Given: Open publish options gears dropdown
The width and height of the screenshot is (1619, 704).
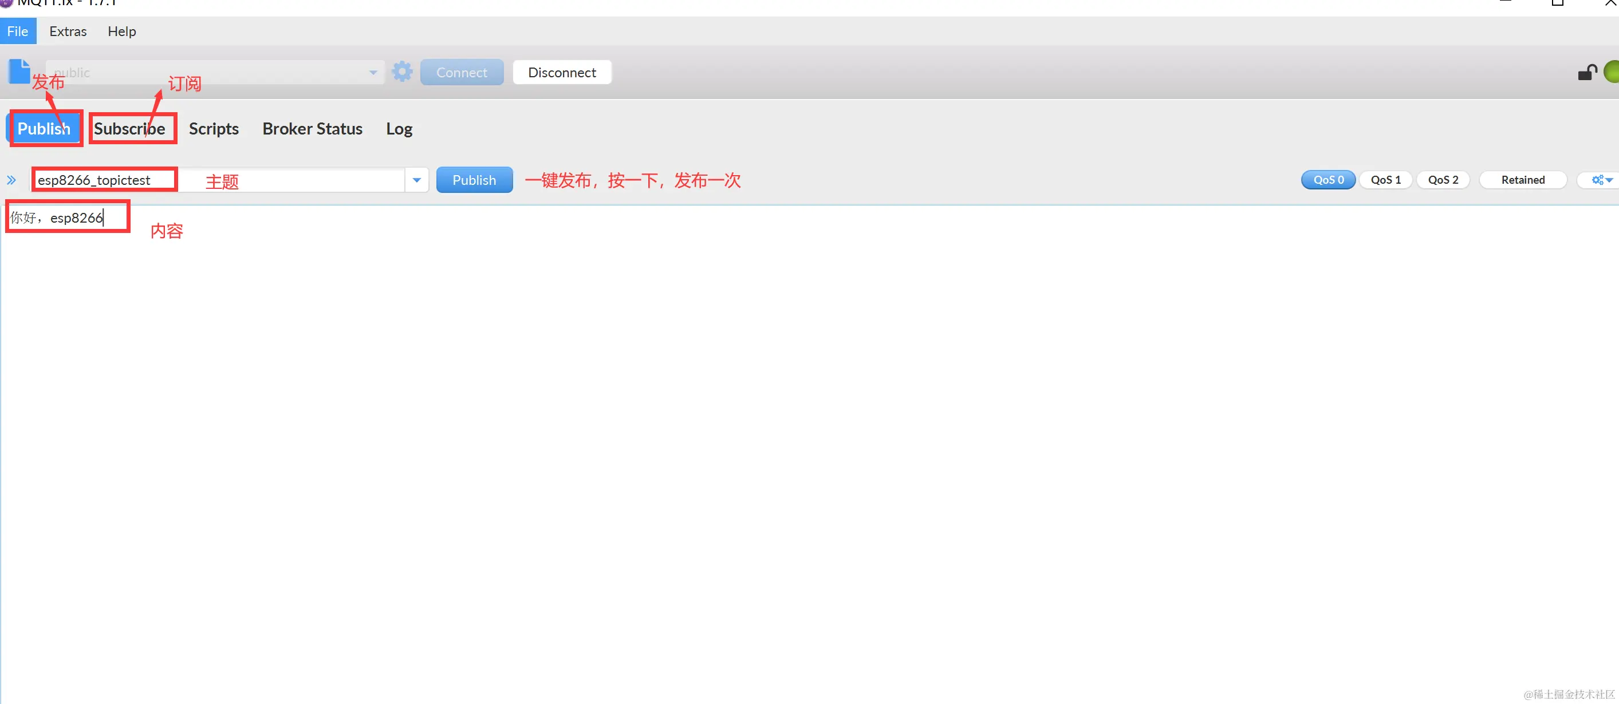Looking at the screenshot, I should pyautogui.click(x=1601, y=180).
